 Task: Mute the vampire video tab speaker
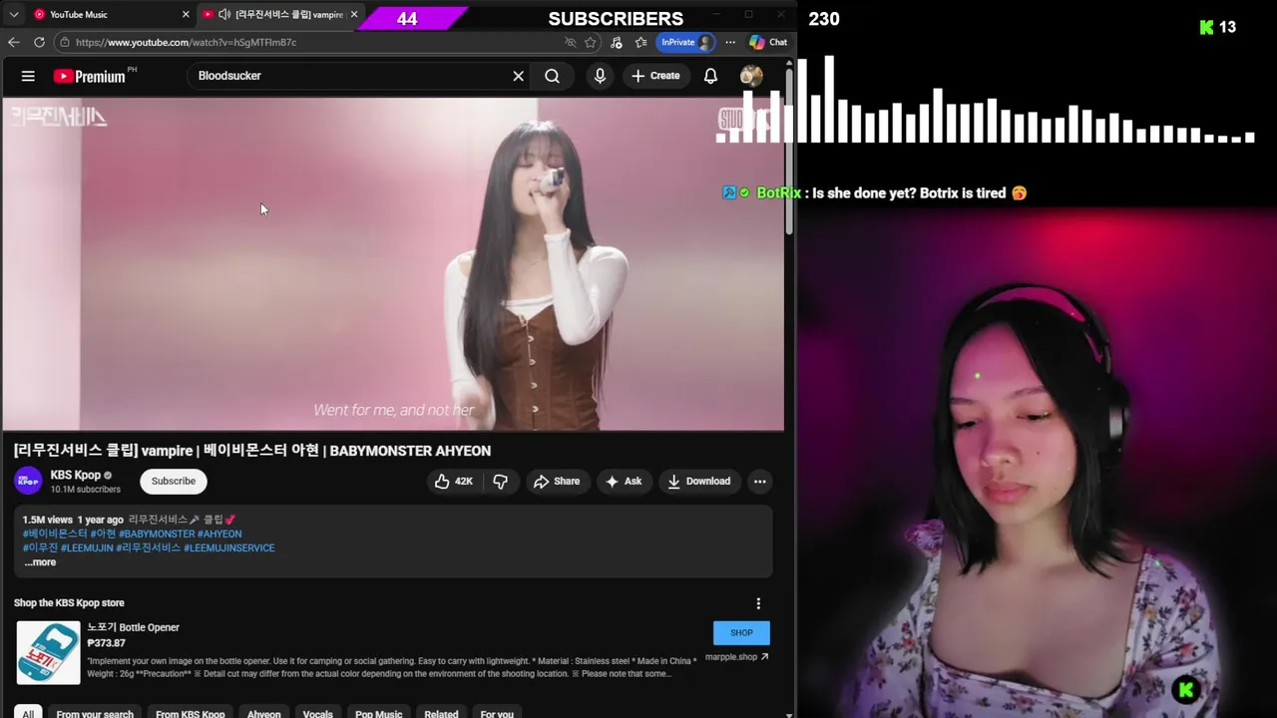click(x=224, y=14)
